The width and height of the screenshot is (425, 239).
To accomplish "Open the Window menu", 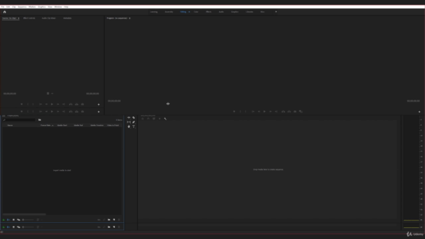I will tap(58, 7).
